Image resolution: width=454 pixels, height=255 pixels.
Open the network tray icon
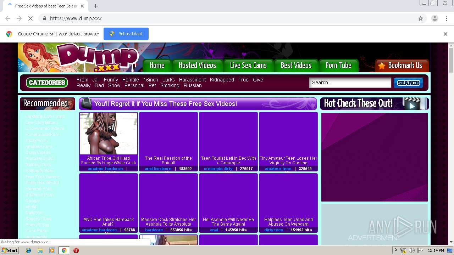pos(403,250)
